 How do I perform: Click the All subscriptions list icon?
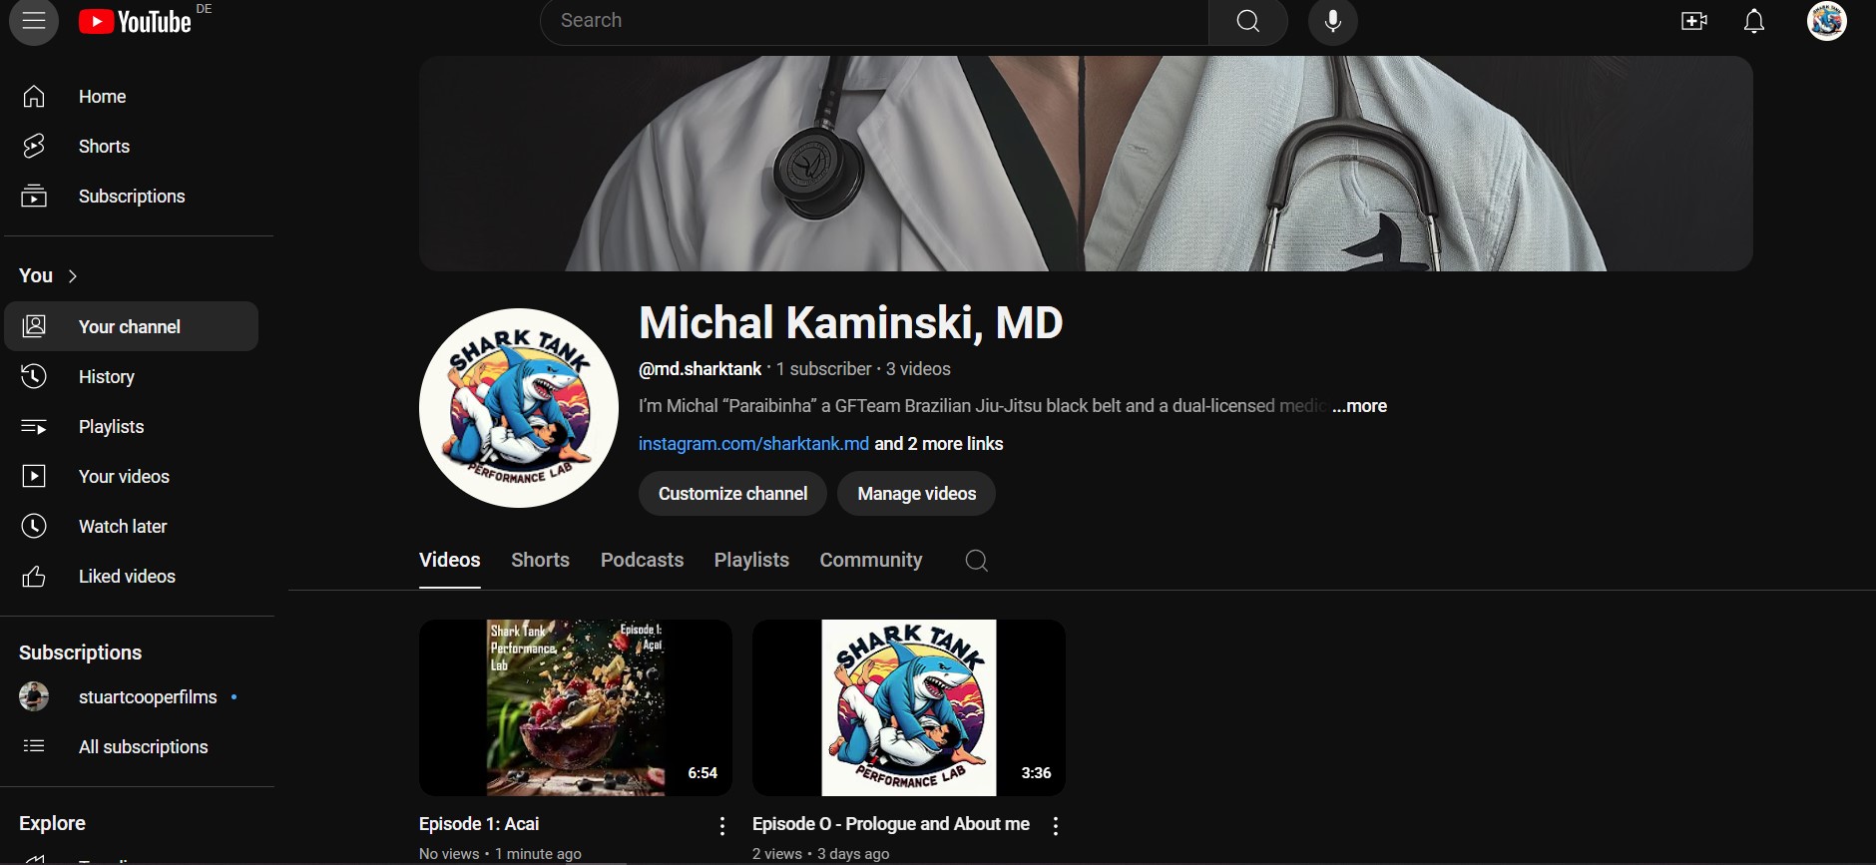[34, 746]
